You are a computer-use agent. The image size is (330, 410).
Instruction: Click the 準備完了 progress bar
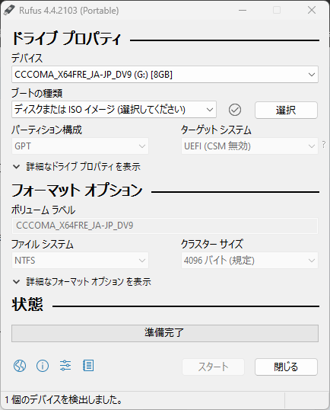(x=165, y=333)
